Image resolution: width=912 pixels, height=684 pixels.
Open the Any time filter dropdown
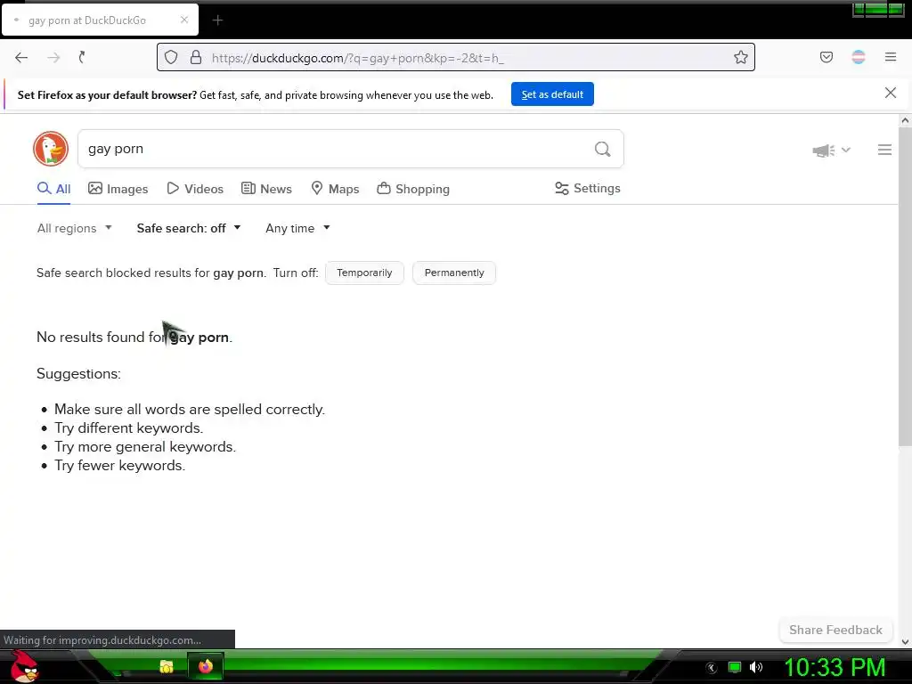tap(297, 228)
